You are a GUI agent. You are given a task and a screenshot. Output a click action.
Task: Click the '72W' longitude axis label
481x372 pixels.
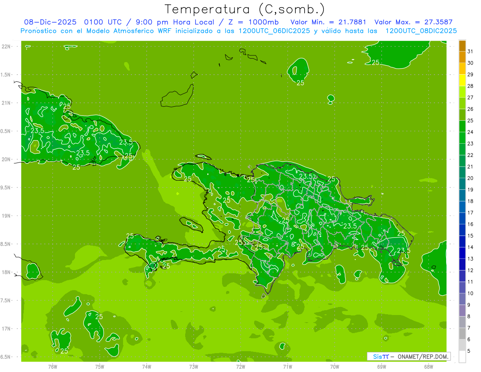click(240, 367)
